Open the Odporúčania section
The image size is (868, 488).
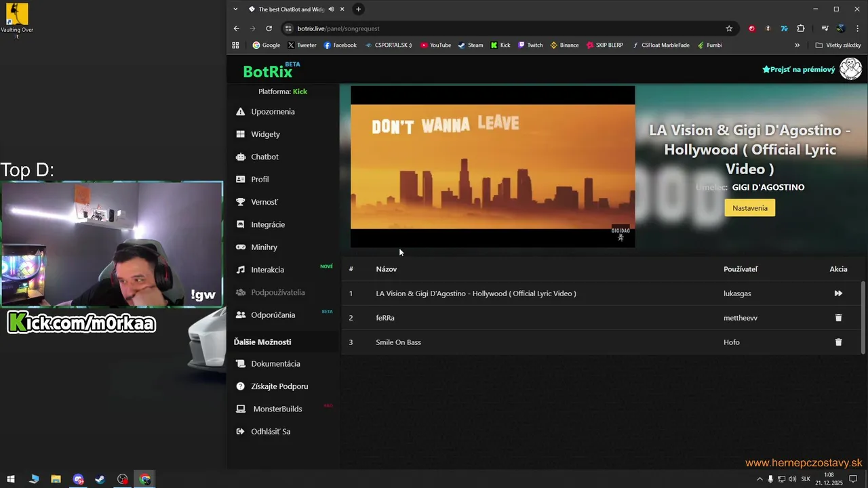click(x=273, y=315)
